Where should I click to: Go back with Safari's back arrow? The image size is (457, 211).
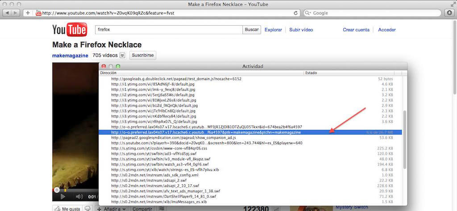pos(7,13)
